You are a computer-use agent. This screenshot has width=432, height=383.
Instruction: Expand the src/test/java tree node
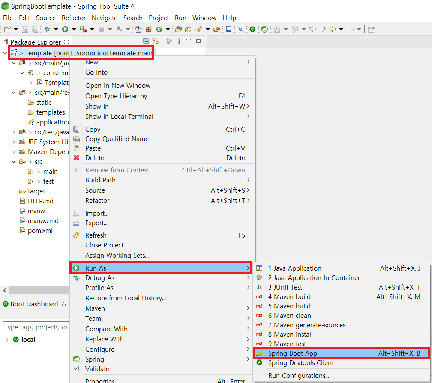[x=14, y=133]
